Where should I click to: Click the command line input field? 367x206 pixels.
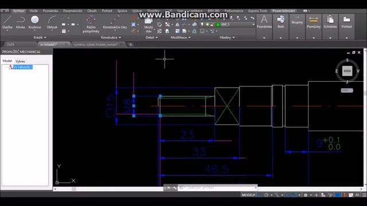(x=217, y=188)
